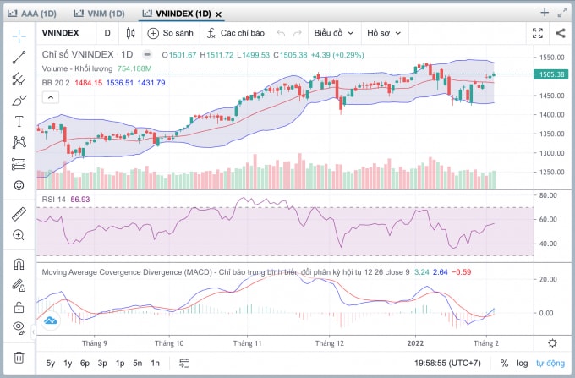Open Các chỉ báo indicators
Screen dimensions: 575x378
(x=235, y=33)
